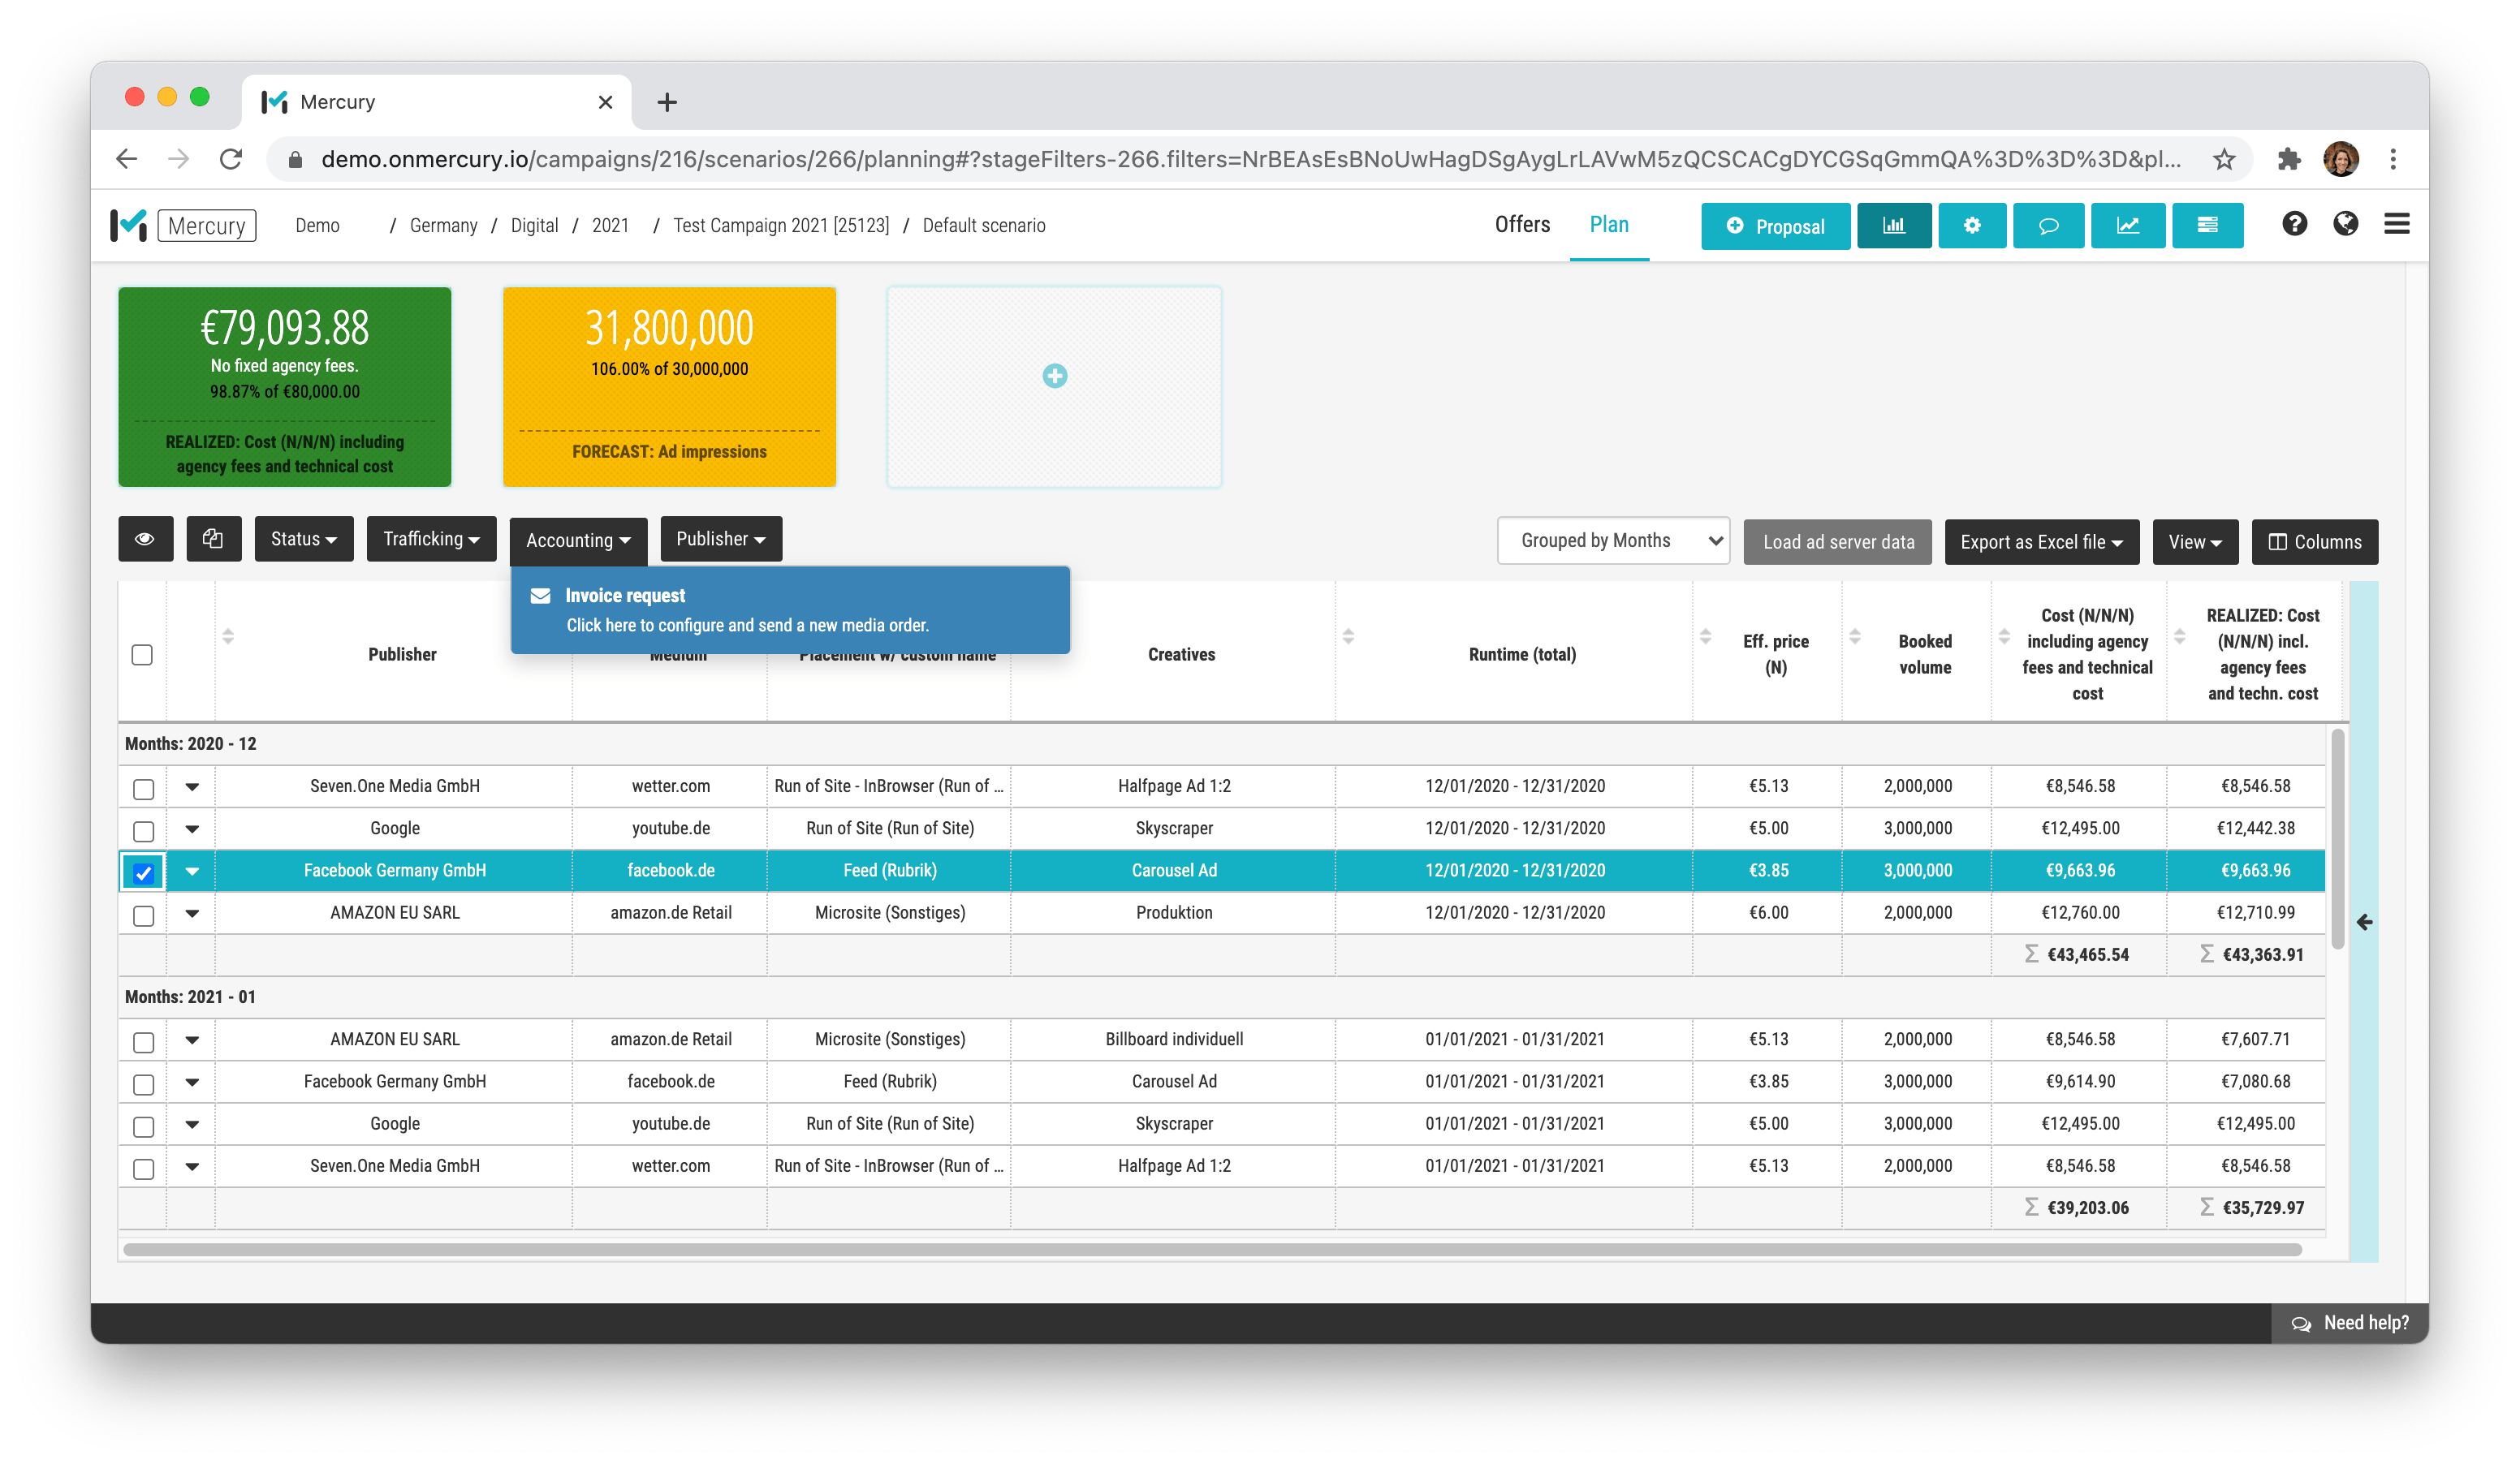The width and height of the screenshot is (2520, 1464).
Task: Open the hamburger main menu
Action: pyautogui.click(x=2396, y=224)
